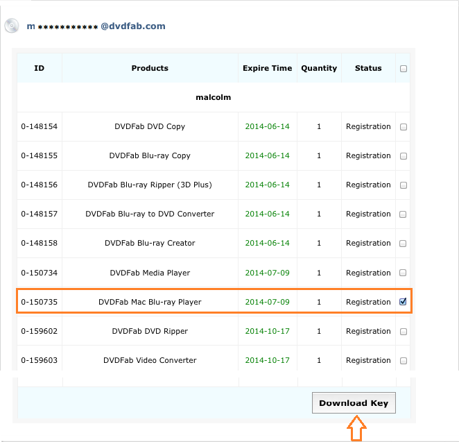The image size is (459, 442).
Task: Check the DVDFab Video Converter checkbox
Action: (404, 361)
